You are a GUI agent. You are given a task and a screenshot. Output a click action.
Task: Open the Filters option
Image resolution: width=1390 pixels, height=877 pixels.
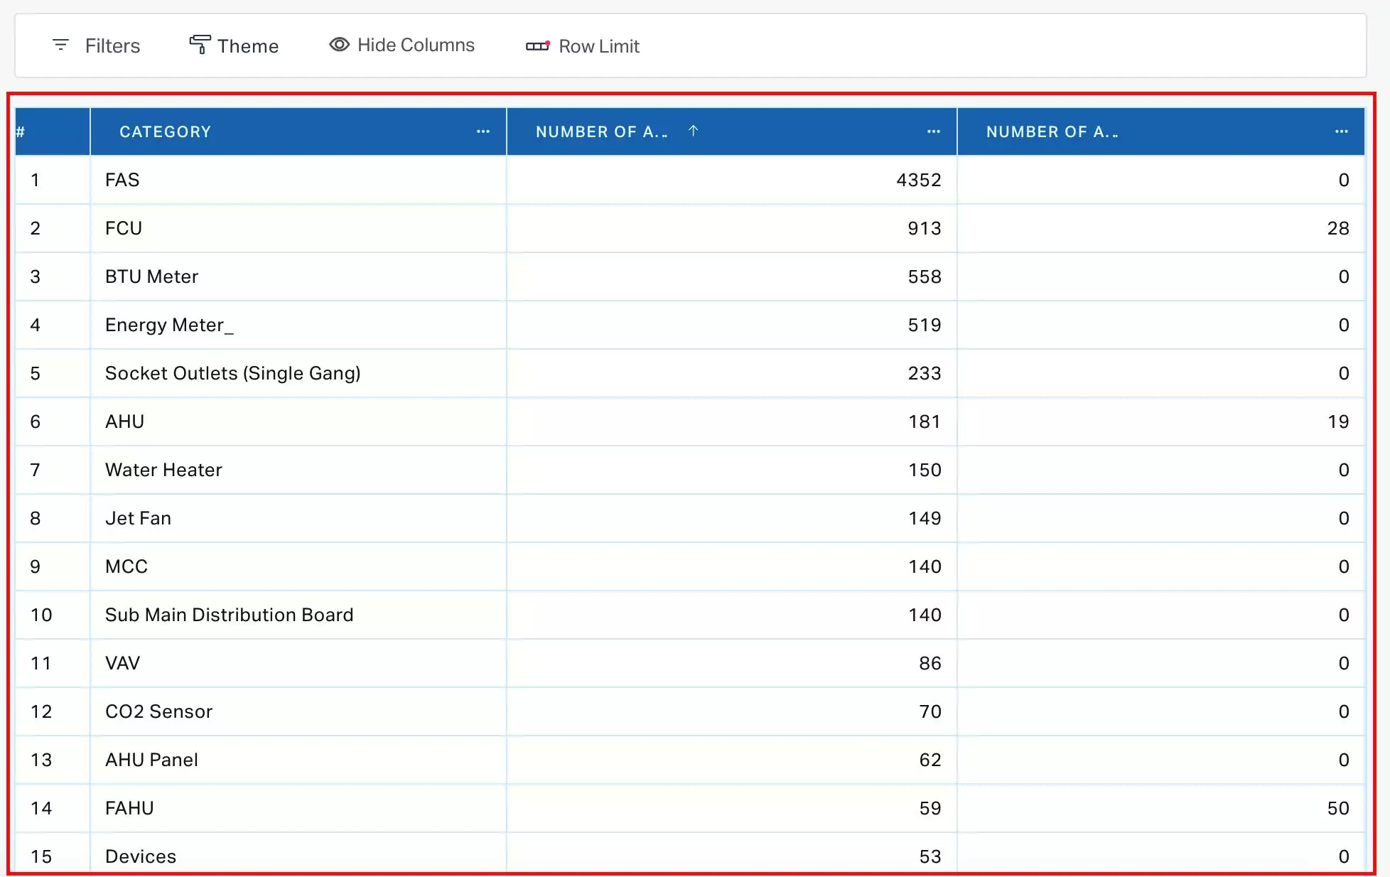[112, 46]
